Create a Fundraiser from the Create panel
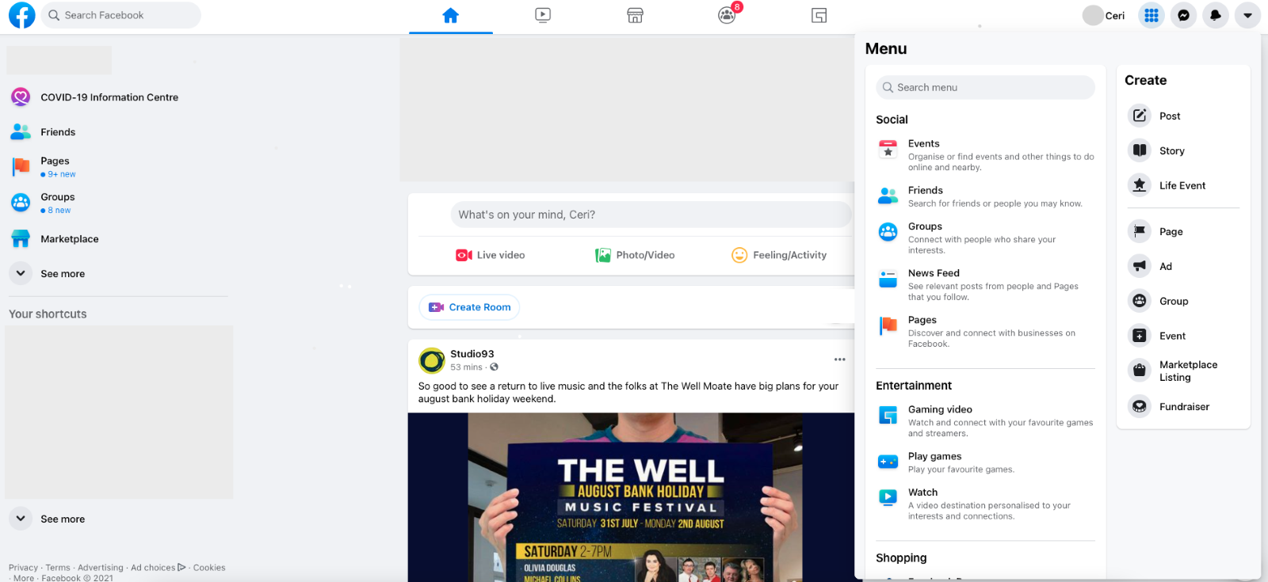 click(x=1182, y=406)
